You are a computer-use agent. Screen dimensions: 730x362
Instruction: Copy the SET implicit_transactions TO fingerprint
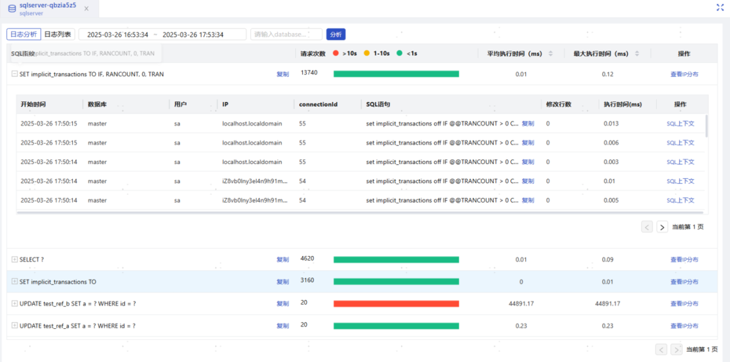click(x=283, y=282)
